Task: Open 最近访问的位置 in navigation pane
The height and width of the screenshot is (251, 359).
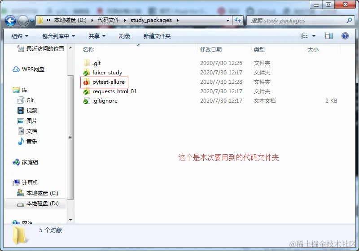Action: click(45, 48)
